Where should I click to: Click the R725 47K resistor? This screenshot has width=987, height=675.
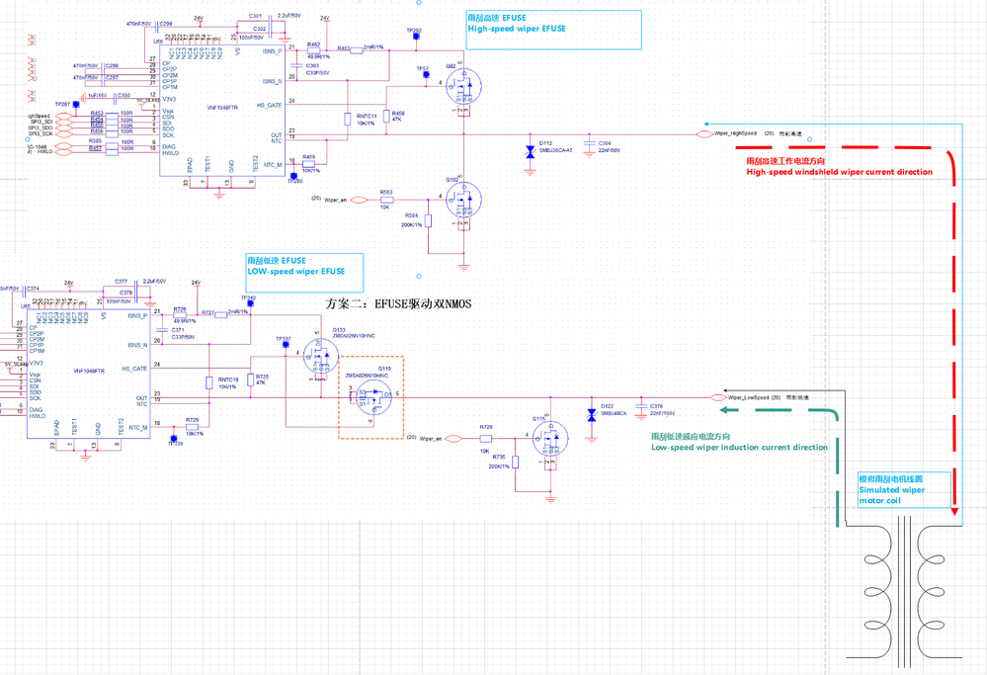(251, 380)
